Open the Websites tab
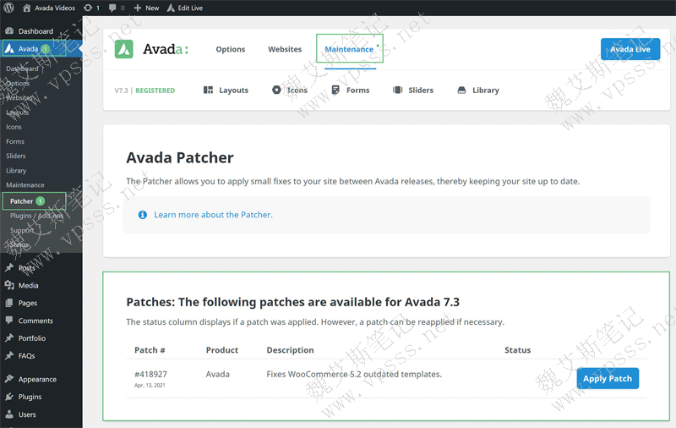Screen dimensions: 676x428 (x=285, y=49)
